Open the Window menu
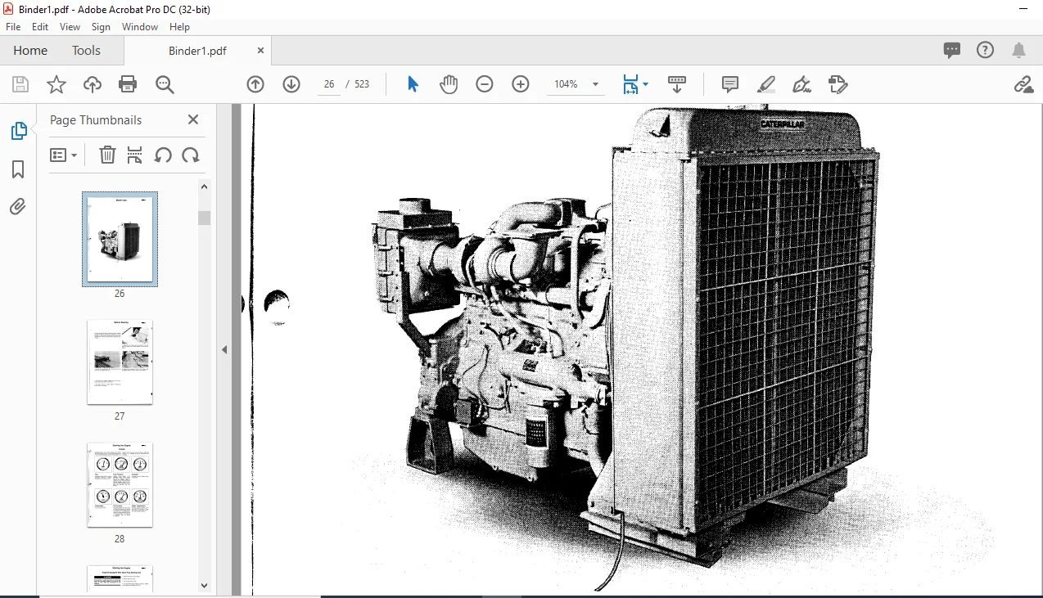 click(x=140, y=27)
